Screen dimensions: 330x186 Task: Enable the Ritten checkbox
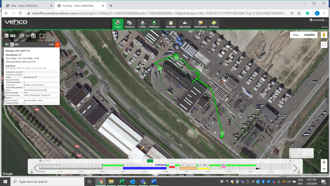tap(291, 149)
